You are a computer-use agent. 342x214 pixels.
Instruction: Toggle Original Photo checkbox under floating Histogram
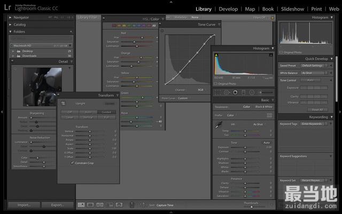215,83
